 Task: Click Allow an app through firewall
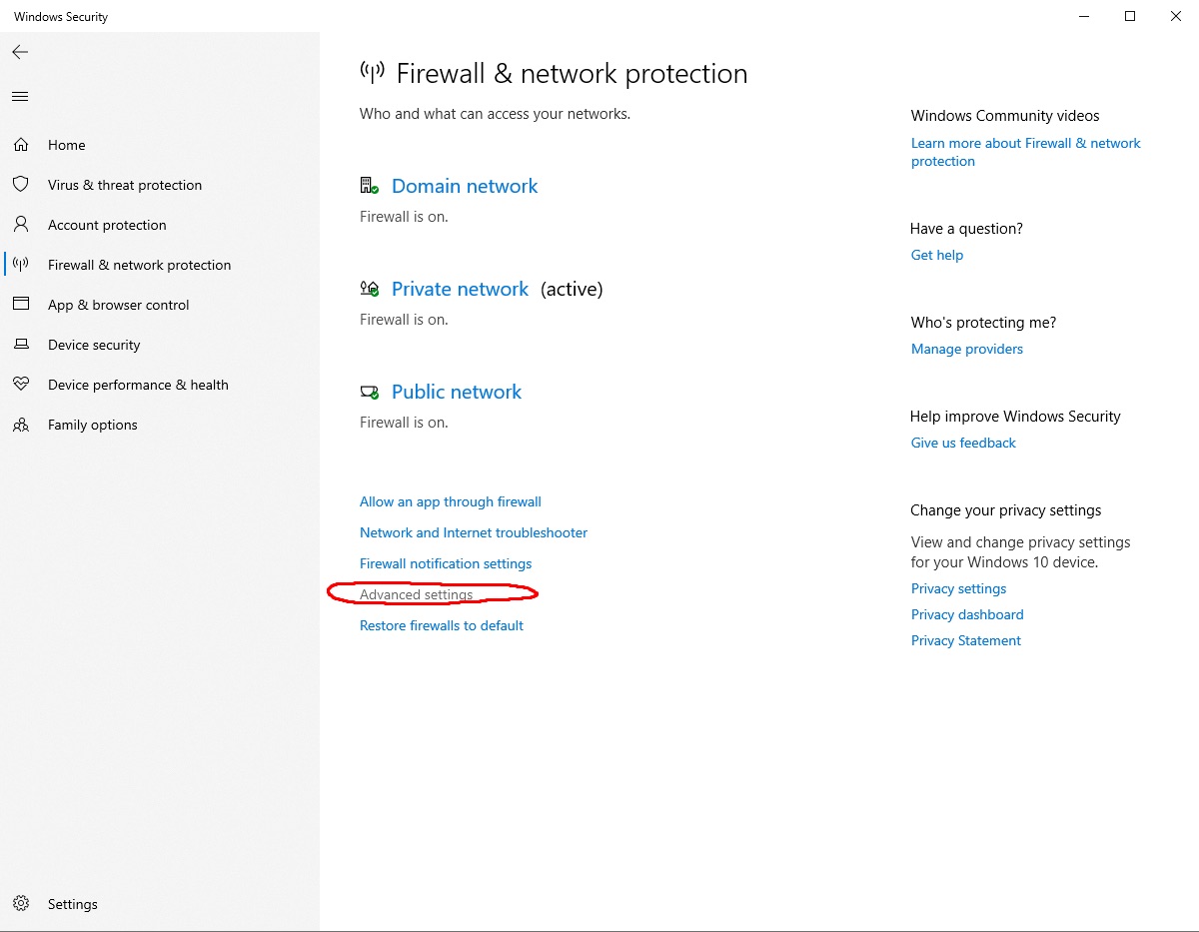[451, 501]
